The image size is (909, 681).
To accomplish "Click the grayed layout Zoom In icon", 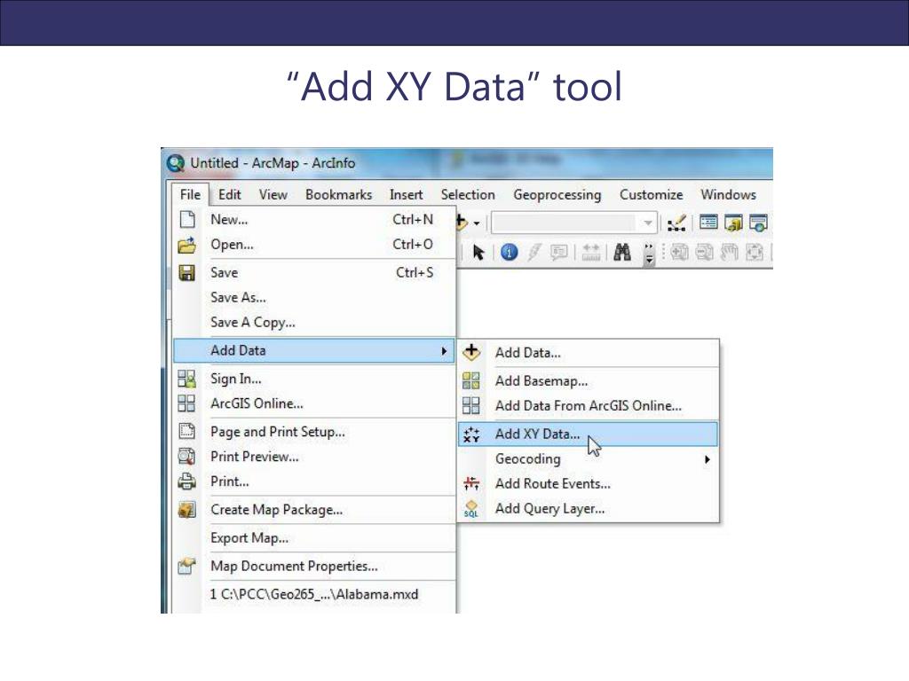I will coord(679,253).
